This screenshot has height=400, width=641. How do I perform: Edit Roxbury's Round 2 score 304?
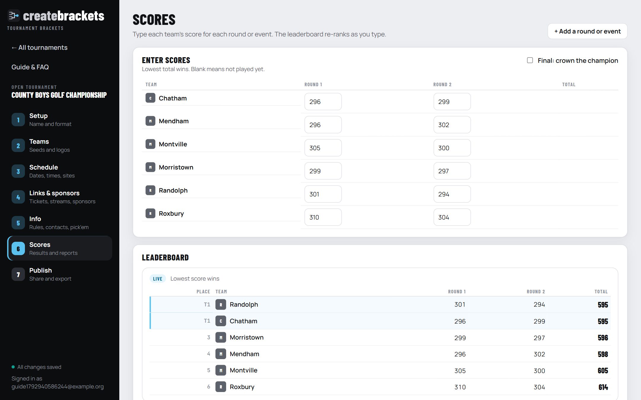(452, 217)
